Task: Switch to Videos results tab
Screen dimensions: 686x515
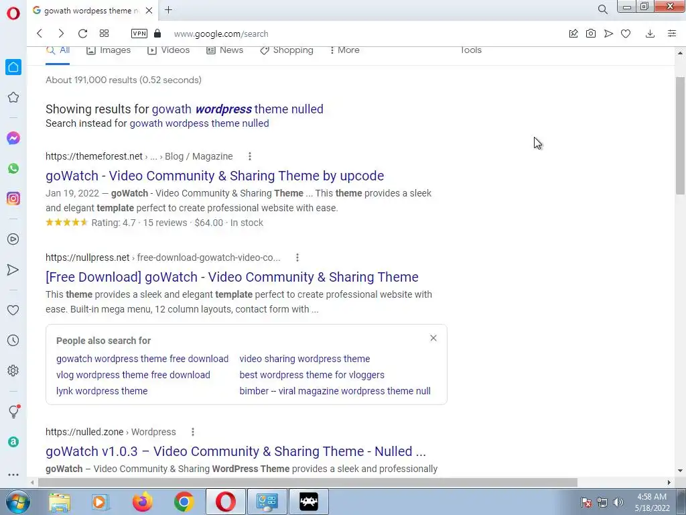Action: pyautogui.click(x=168, y=50)
